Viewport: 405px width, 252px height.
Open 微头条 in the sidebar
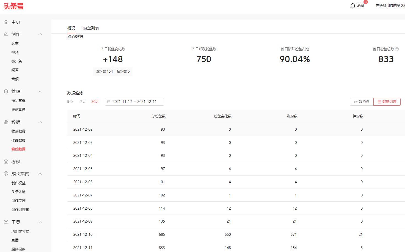pos(17,61)
